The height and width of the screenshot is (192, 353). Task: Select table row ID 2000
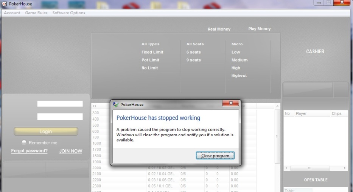coord(174,168)
